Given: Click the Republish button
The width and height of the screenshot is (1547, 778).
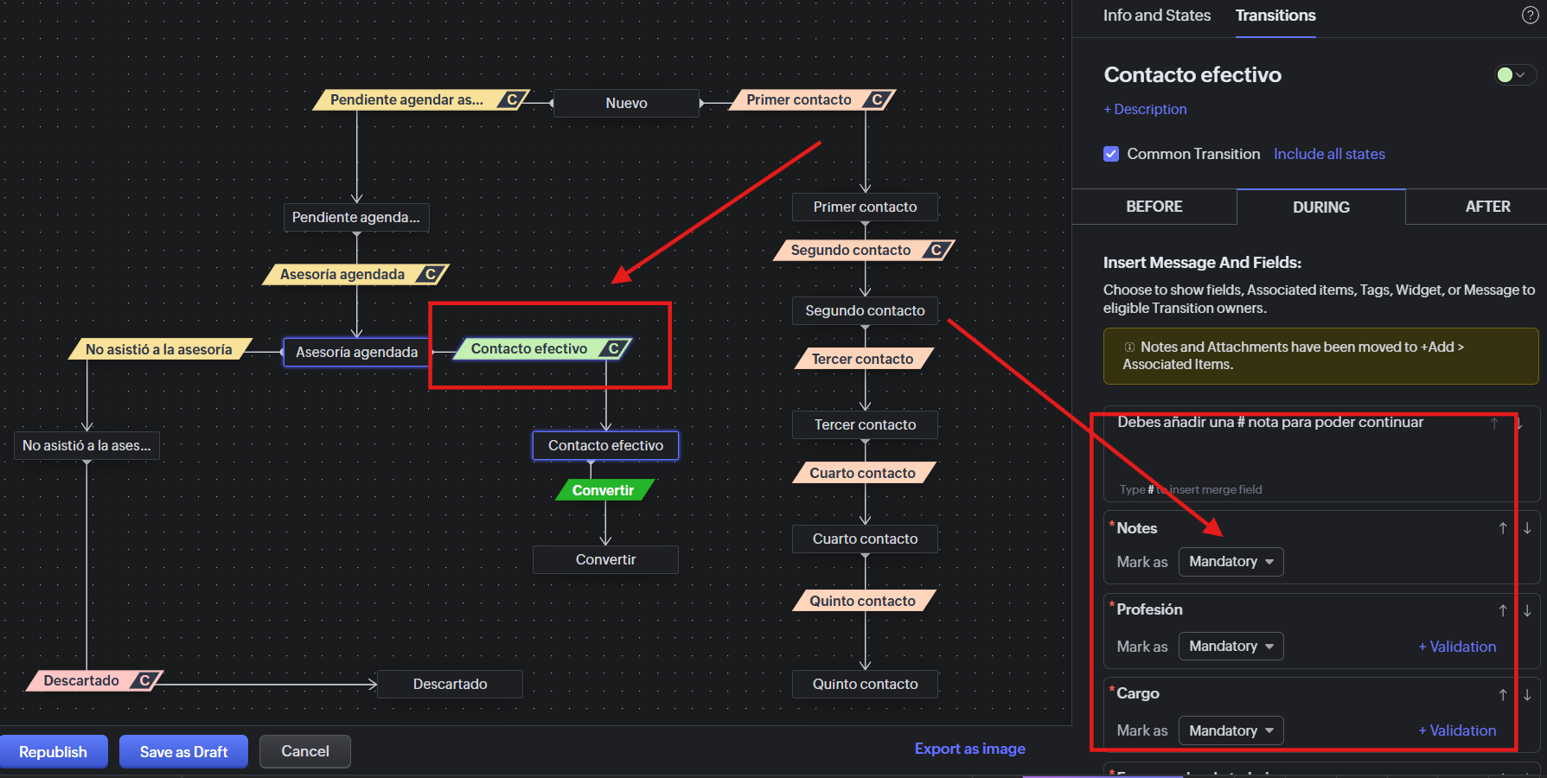Looking at the screenshot, I should (54, 752).
